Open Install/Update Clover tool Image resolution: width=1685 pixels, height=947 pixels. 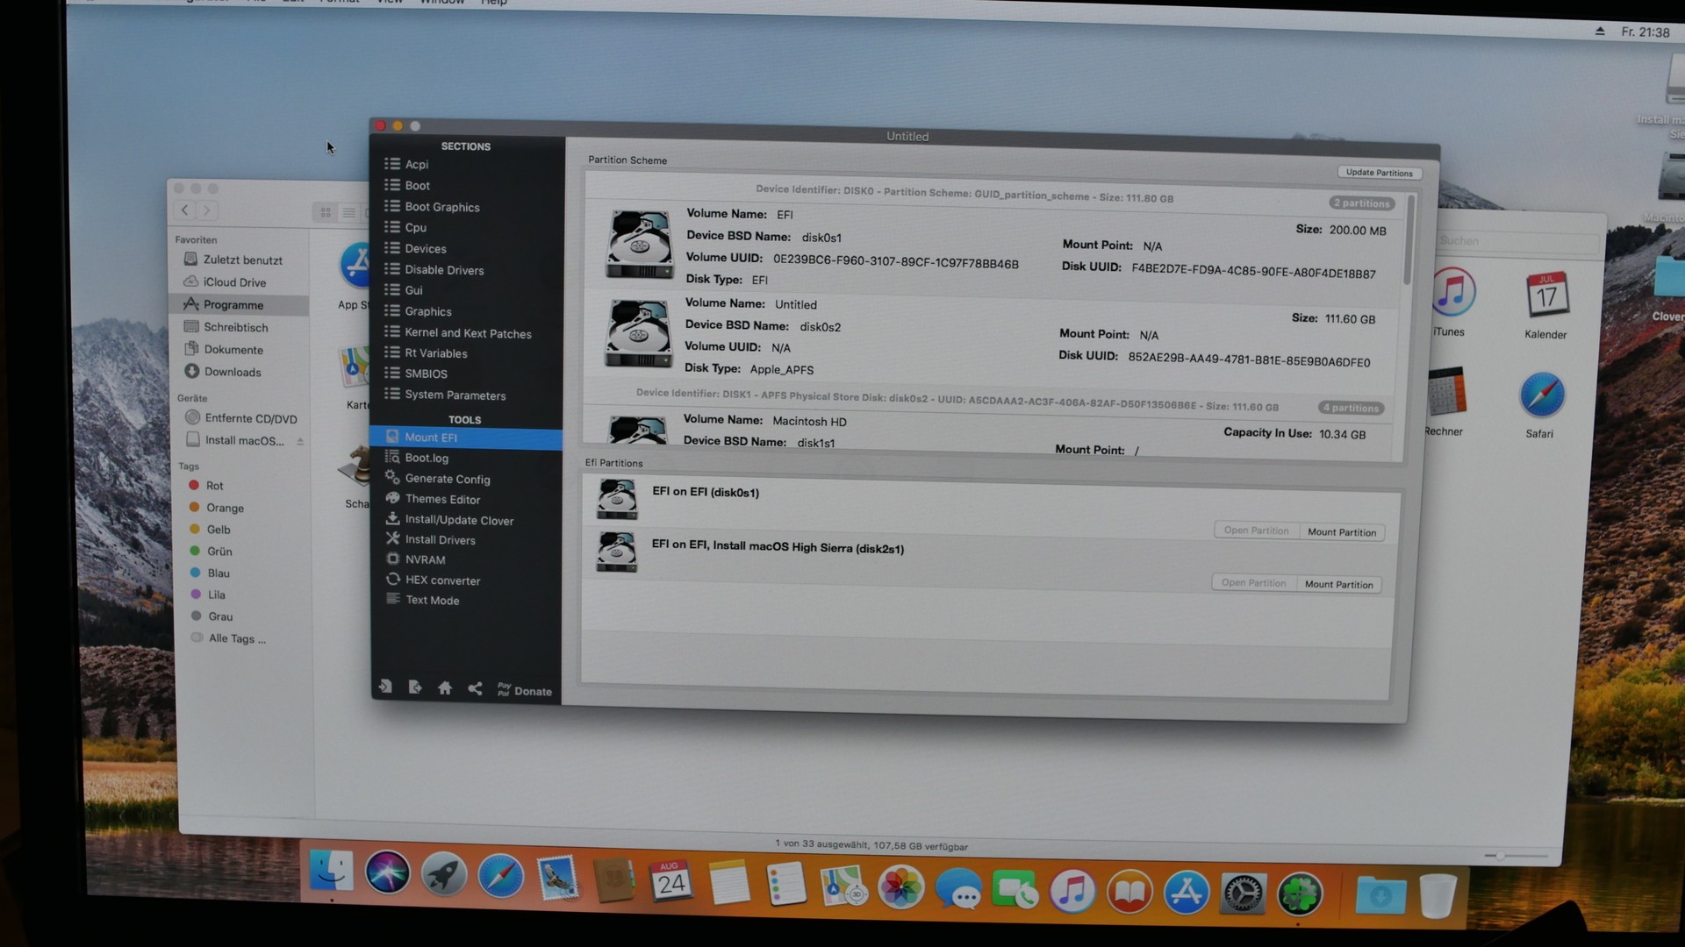click(x=458, y=521)
